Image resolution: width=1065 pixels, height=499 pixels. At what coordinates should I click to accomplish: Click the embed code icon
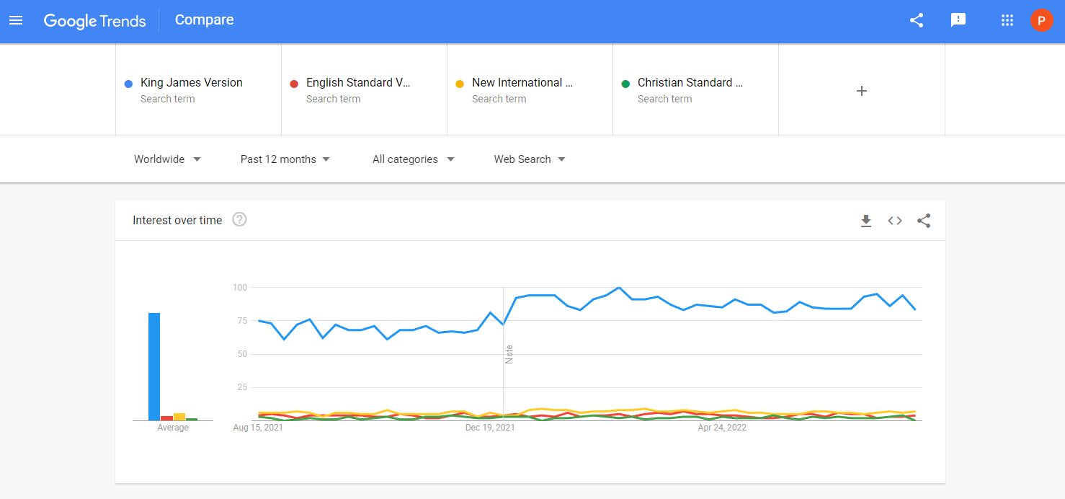pyautogui.click(x=895, y=221)
